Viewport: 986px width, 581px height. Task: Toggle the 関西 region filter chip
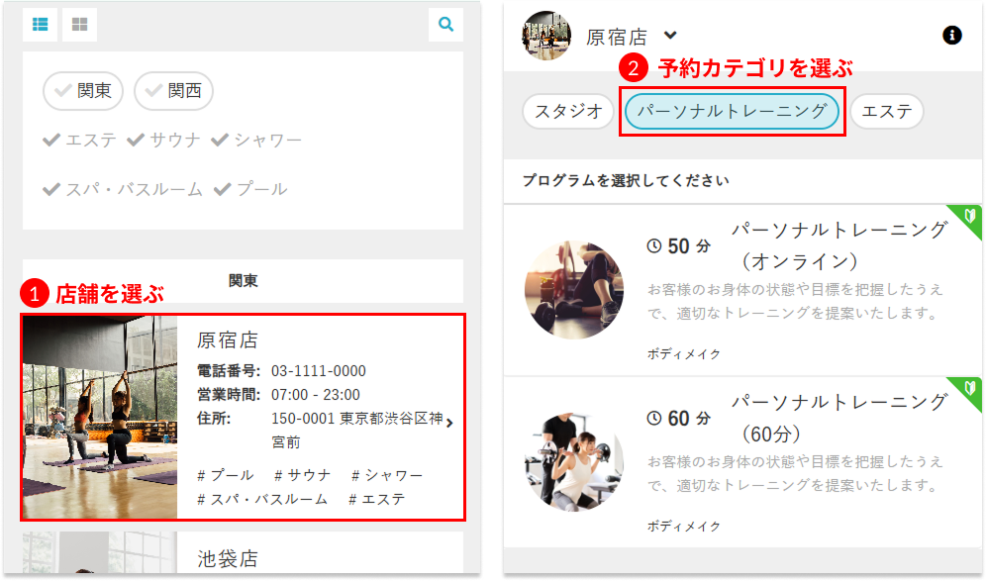click(173, 90)
